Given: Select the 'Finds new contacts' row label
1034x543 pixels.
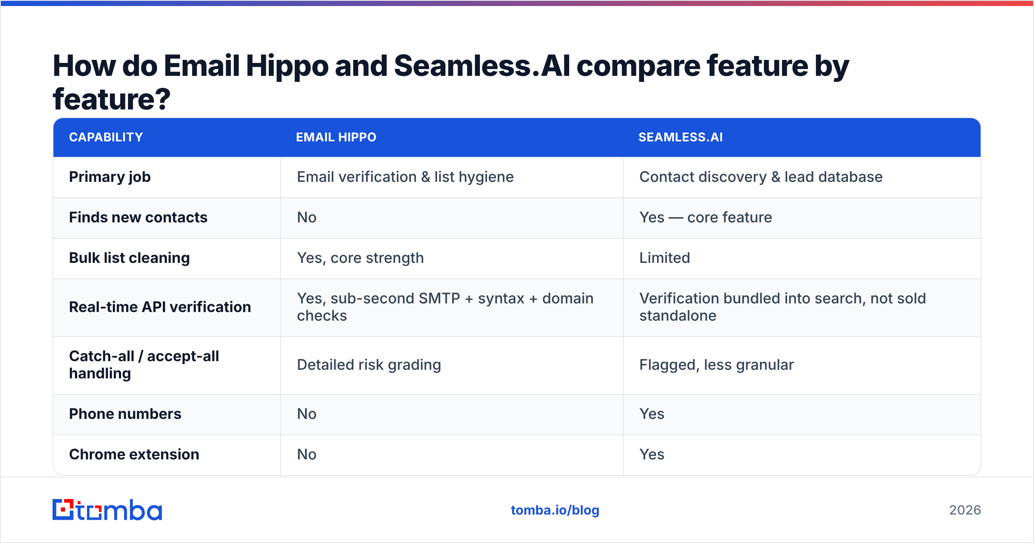Looking at the screenshot, I should 138,218.
